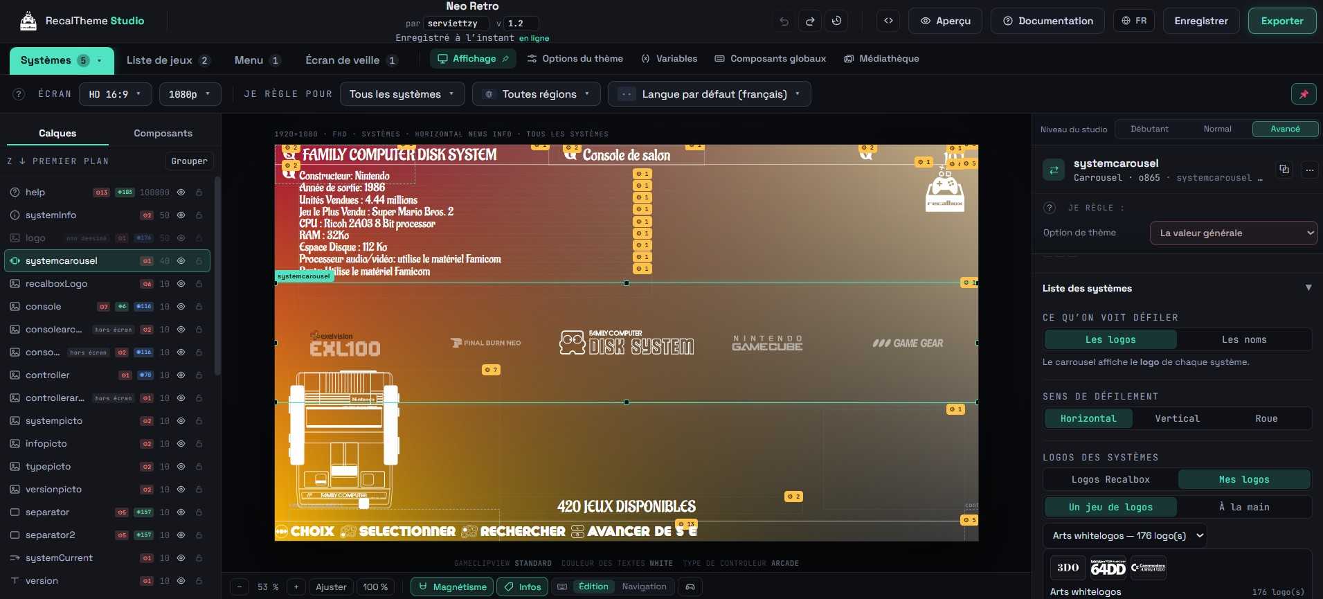Screen dimensions: 1323x599
Task: Open the HD 16:9 screen dropdown
Action: pyautogui.click(x=115, y=94)
